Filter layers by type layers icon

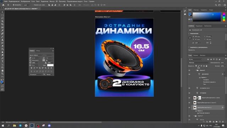[214, 59]
